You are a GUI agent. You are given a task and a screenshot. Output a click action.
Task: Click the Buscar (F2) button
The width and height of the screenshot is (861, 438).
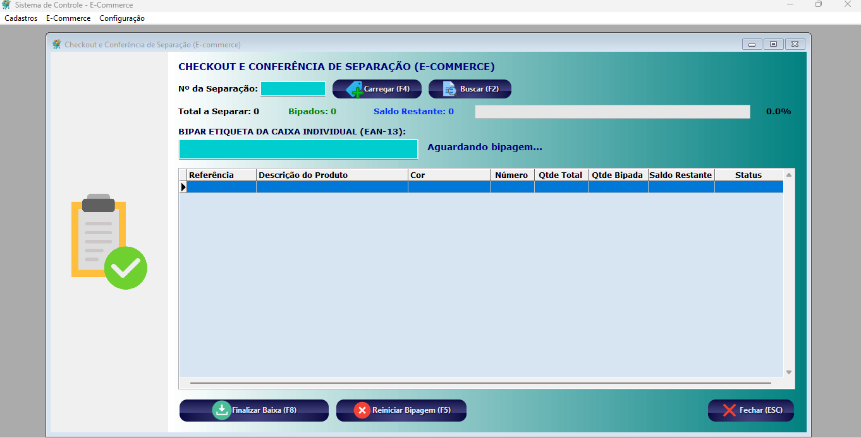(470, 89)
